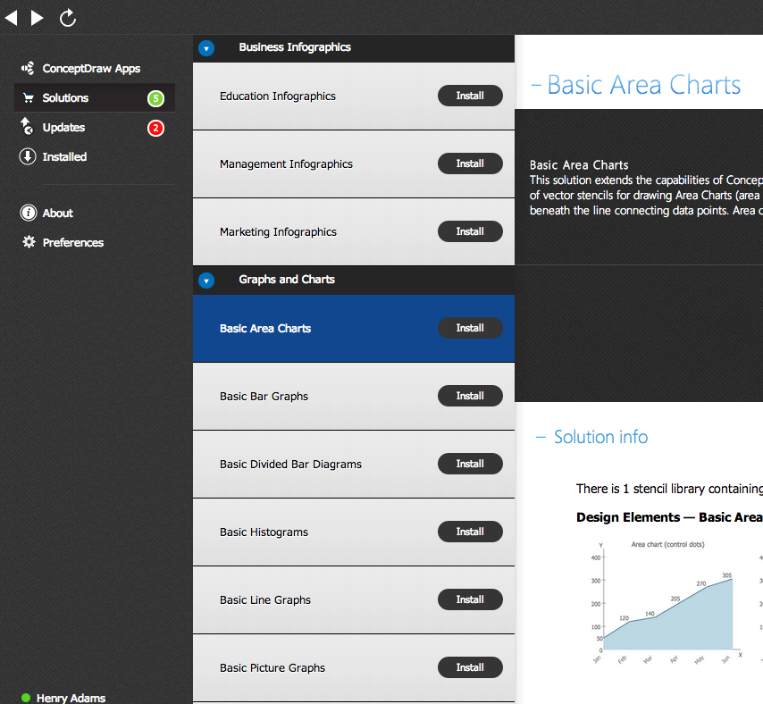Install Education Infographics
This screenshot has width=763, height=704.
click(x=470, y=96)
